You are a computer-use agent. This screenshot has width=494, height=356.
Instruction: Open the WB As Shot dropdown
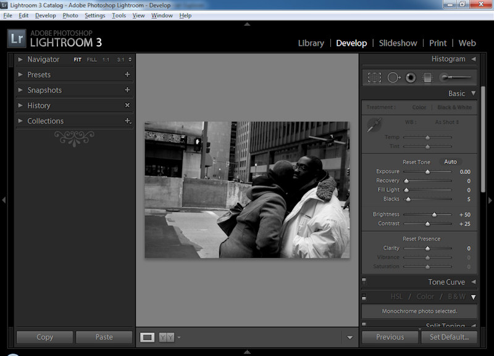coord(446,122)
